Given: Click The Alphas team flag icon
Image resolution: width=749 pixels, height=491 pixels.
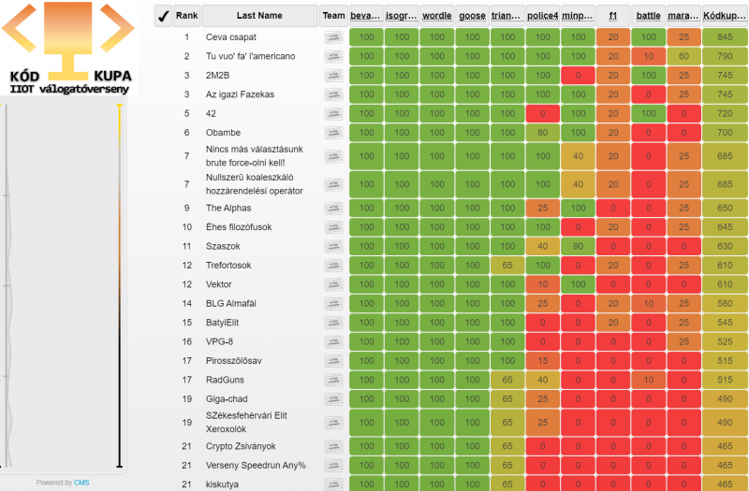Looking at the screenshot, I should tap(333, 208).
